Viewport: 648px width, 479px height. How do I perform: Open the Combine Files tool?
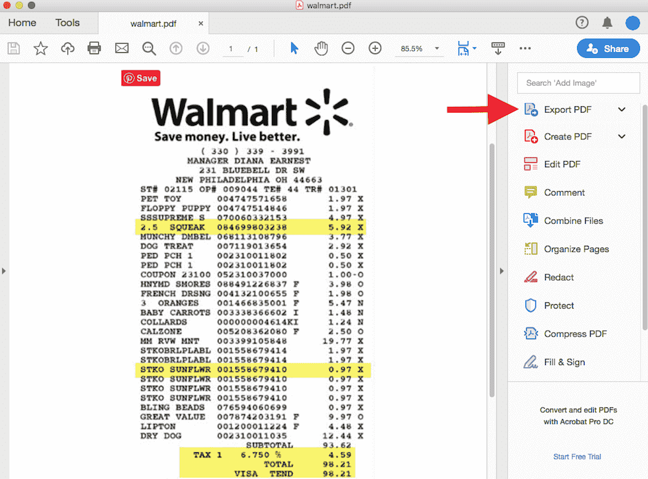(x=564, y=221)
